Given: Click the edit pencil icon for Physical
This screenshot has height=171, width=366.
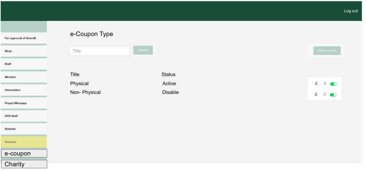Looking at the screenshot, I should tap(316, 83).
